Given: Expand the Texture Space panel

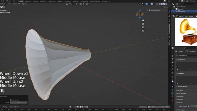Looking at the screenshot, I should (x=181, y=110).
